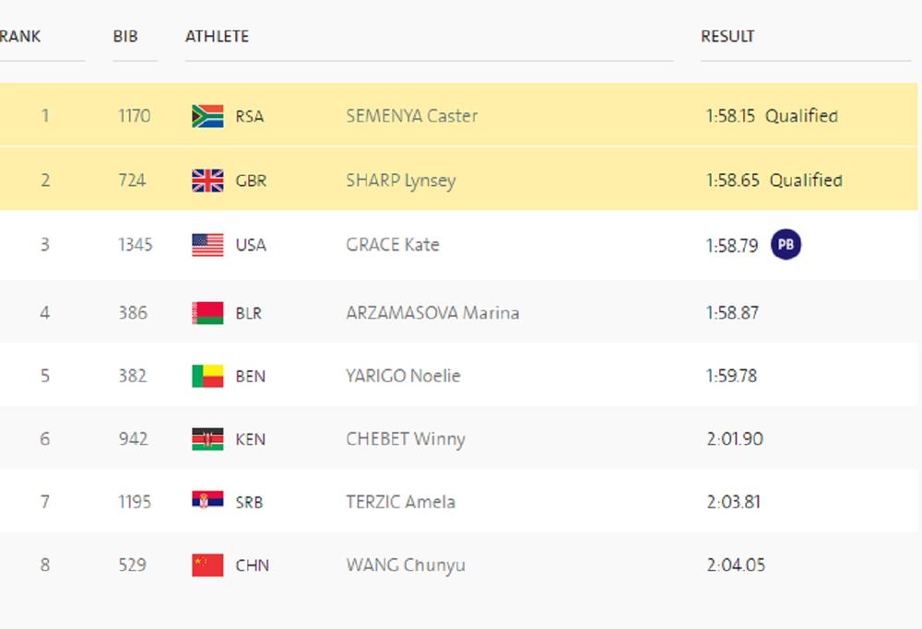922x629 pixels.
Task: Open CHEBET Winny athlete link
Action: [x=405, y=439]
